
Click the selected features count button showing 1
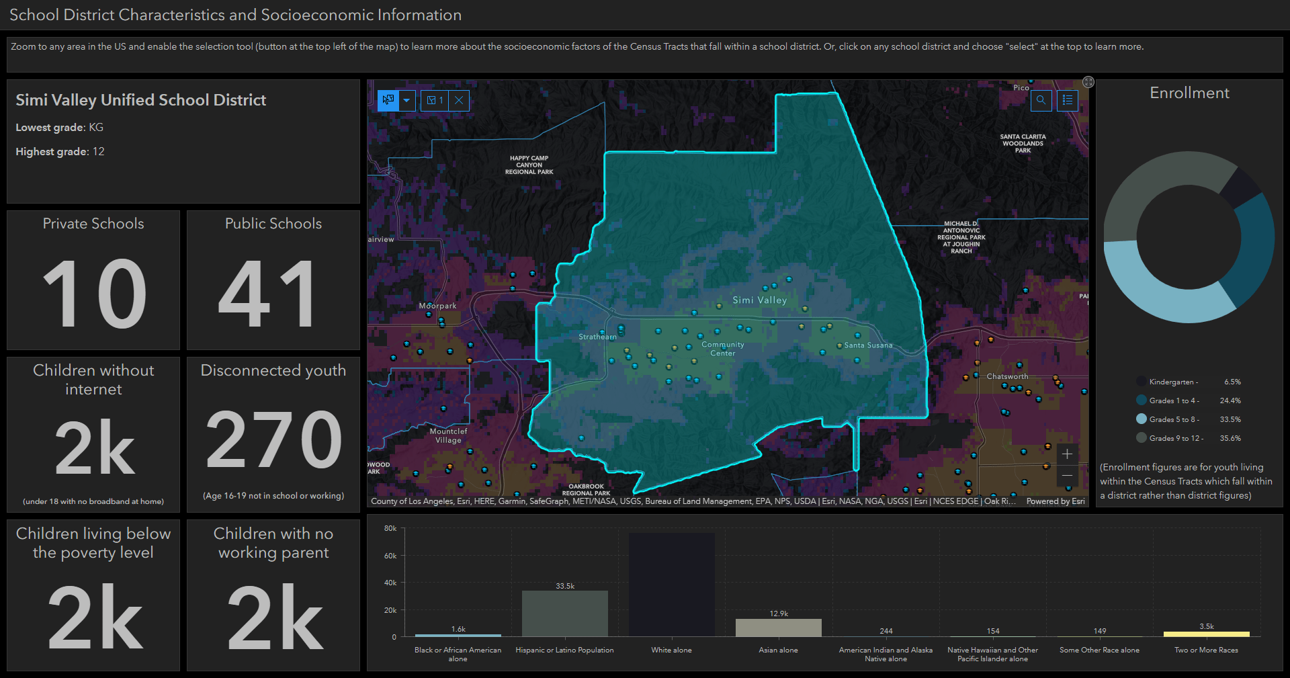(x=435, y=100)
